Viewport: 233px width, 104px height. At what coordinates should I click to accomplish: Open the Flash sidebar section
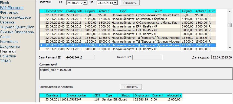coord(4,3)
